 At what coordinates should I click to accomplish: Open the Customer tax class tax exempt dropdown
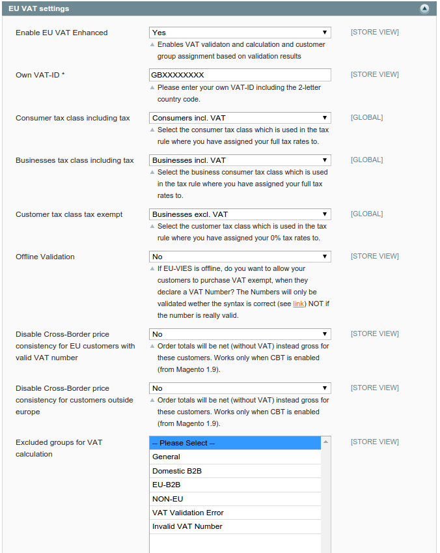tap(240, 214)
